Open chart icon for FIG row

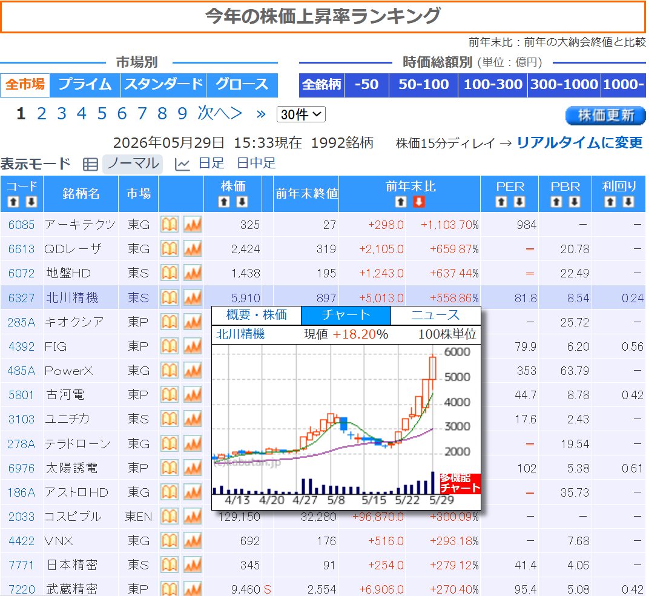pyautogui.click(x=193, y=346)
